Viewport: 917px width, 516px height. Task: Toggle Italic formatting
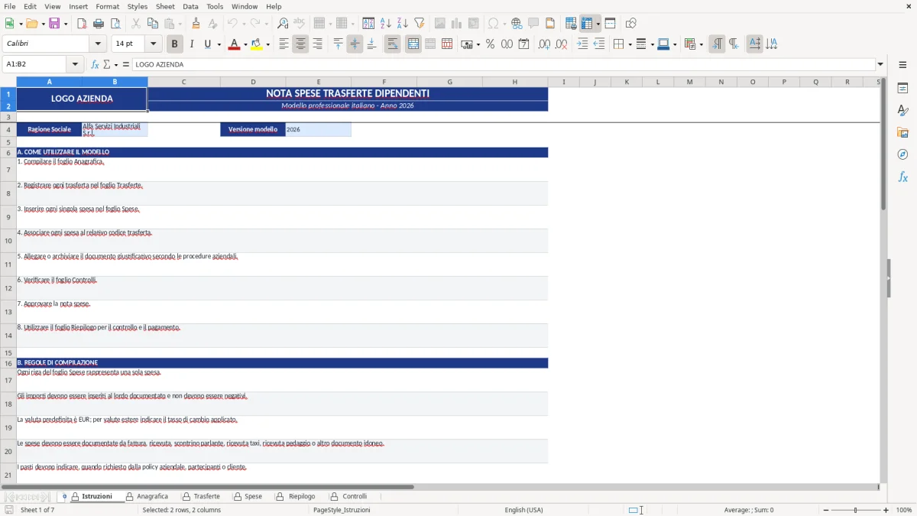click(191, 44)
